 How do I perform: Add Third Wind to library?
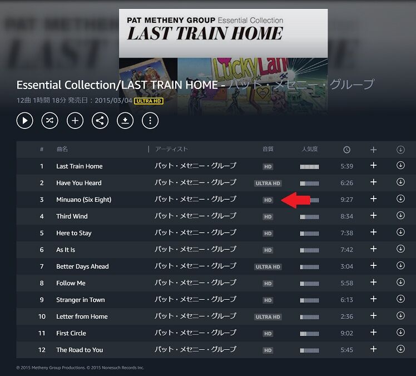pos(373,215)
